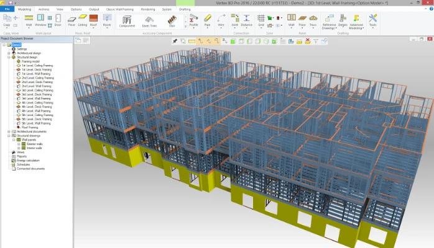This screenshot has width=434, height=248.
Task: Click the Reference Drawings button
Action: [x=329, y=22]
